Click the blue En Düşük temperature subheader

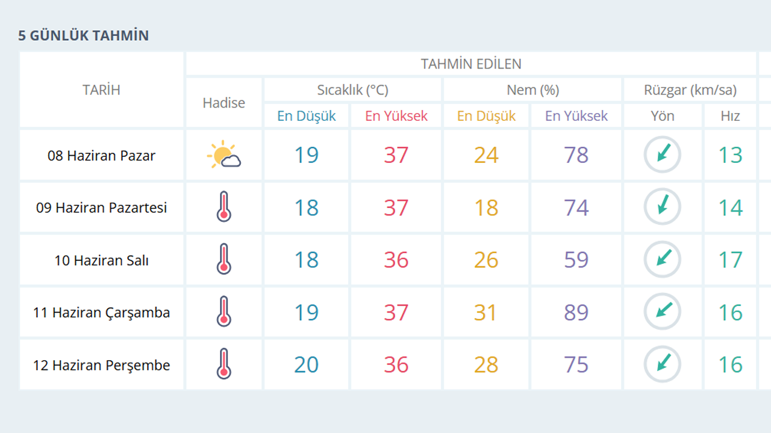(307, 116)
